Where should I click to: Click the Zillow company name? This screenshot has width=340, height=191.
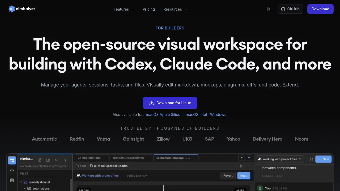pyautogui.click(x=163, y=139)
